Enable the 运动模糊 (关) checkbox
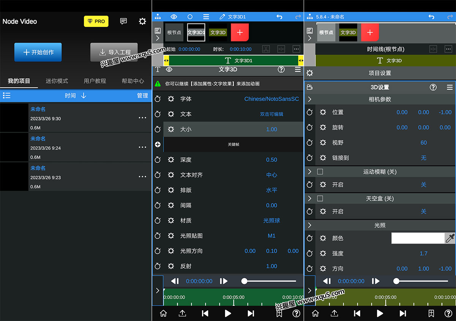The height and width of the screenshot is (321, 456). click(x=320, y=172)
